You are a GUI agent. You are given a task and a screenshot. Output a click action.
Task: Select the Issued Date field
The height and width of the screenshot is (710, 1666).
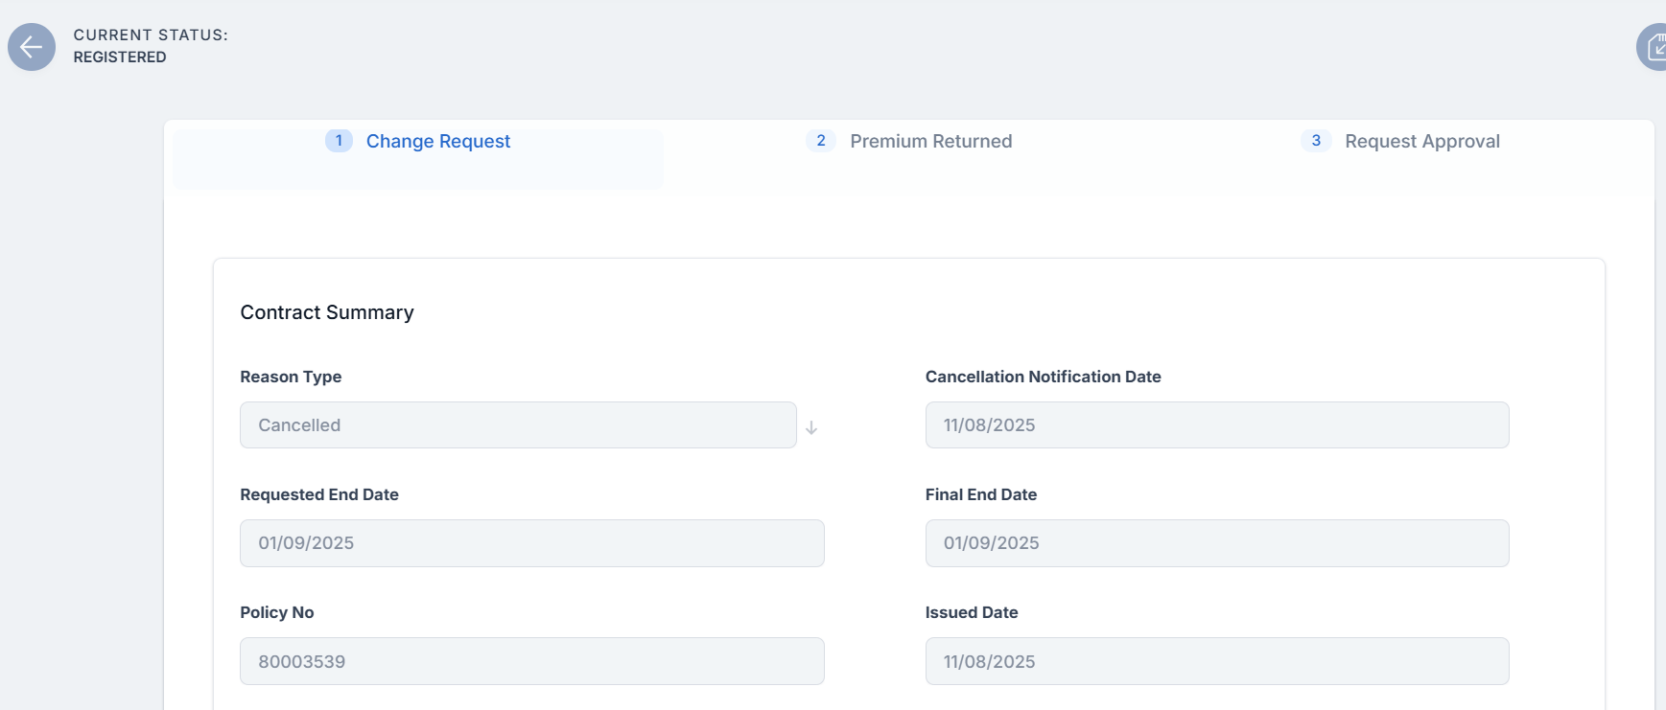[x=1216, y=661]
